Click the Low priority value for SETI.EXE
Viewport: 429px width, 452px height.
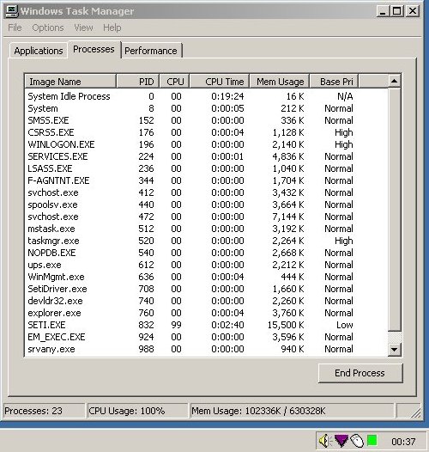tap(344, 325)
